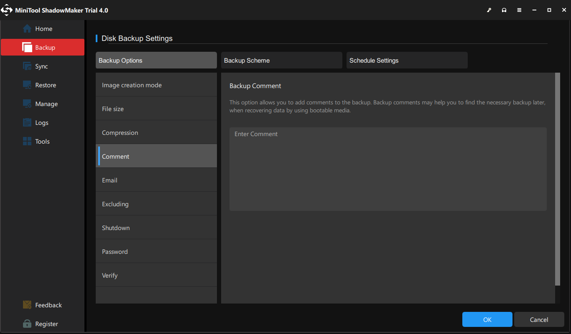Select the Excluding option
This screenshot has height=334, width=571.
coord(156,204)
